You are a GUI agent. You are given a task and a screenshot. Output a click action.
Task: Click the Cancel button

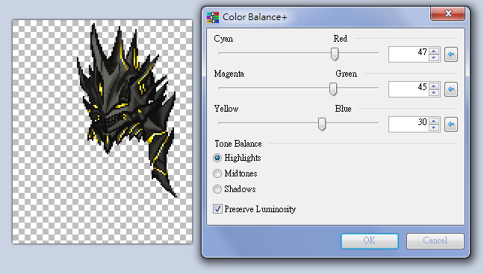pyautogui.click(x=435, y=240)
